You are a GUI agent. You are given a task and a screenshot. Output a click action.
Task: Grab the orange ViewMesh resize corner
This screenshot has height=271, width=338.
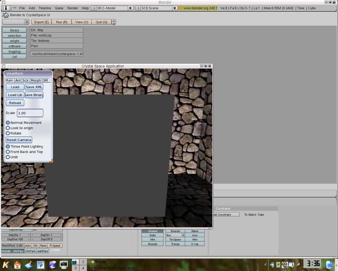coord(51,161)
